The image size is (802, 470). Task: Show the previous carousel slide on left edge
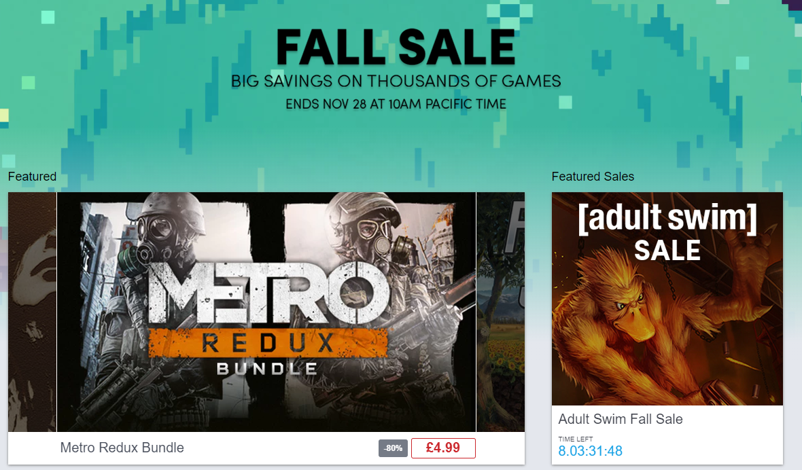[32, 312]
